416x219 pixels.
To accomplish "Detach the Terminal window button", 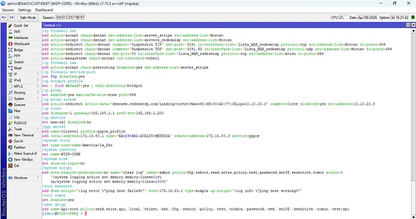I will tap(408, 25).
